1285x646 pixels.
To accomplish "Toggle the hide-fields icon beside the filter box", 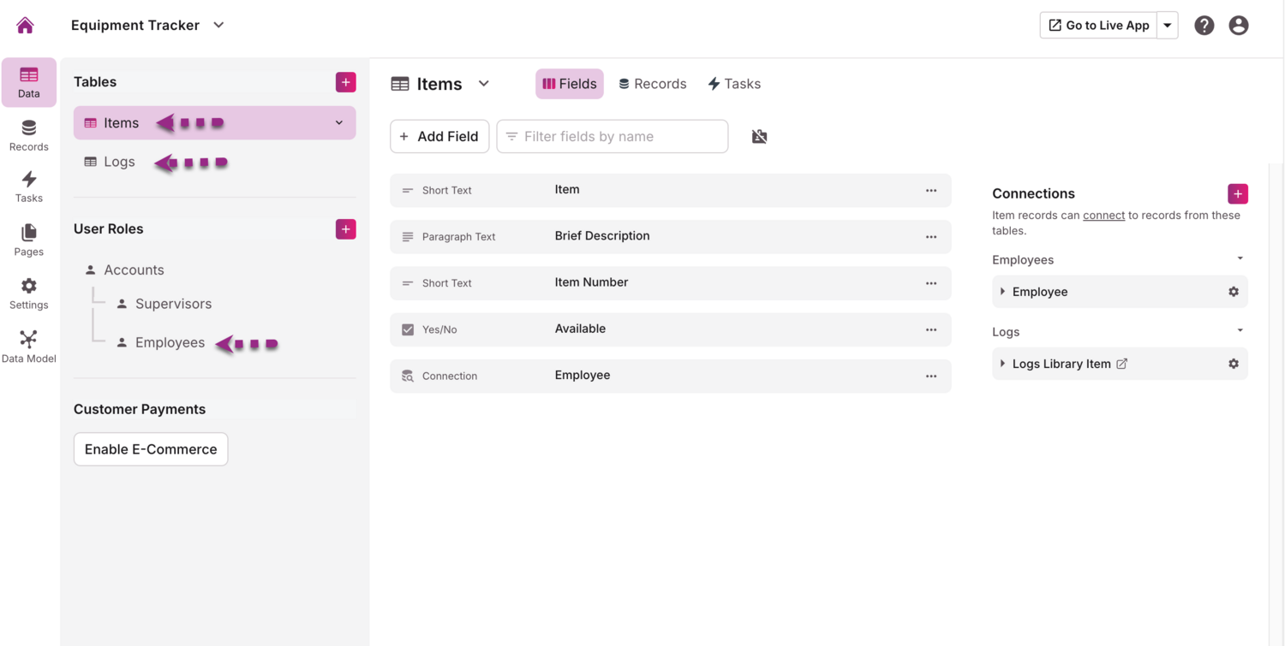I will tap(759, 137).
